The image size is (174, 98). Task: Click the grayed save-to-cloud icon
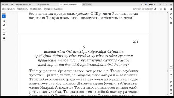coord(161,9)
